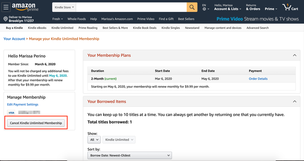Go to Kindle eBooks tab
304x161 pixels.
[x=37, y=28]
